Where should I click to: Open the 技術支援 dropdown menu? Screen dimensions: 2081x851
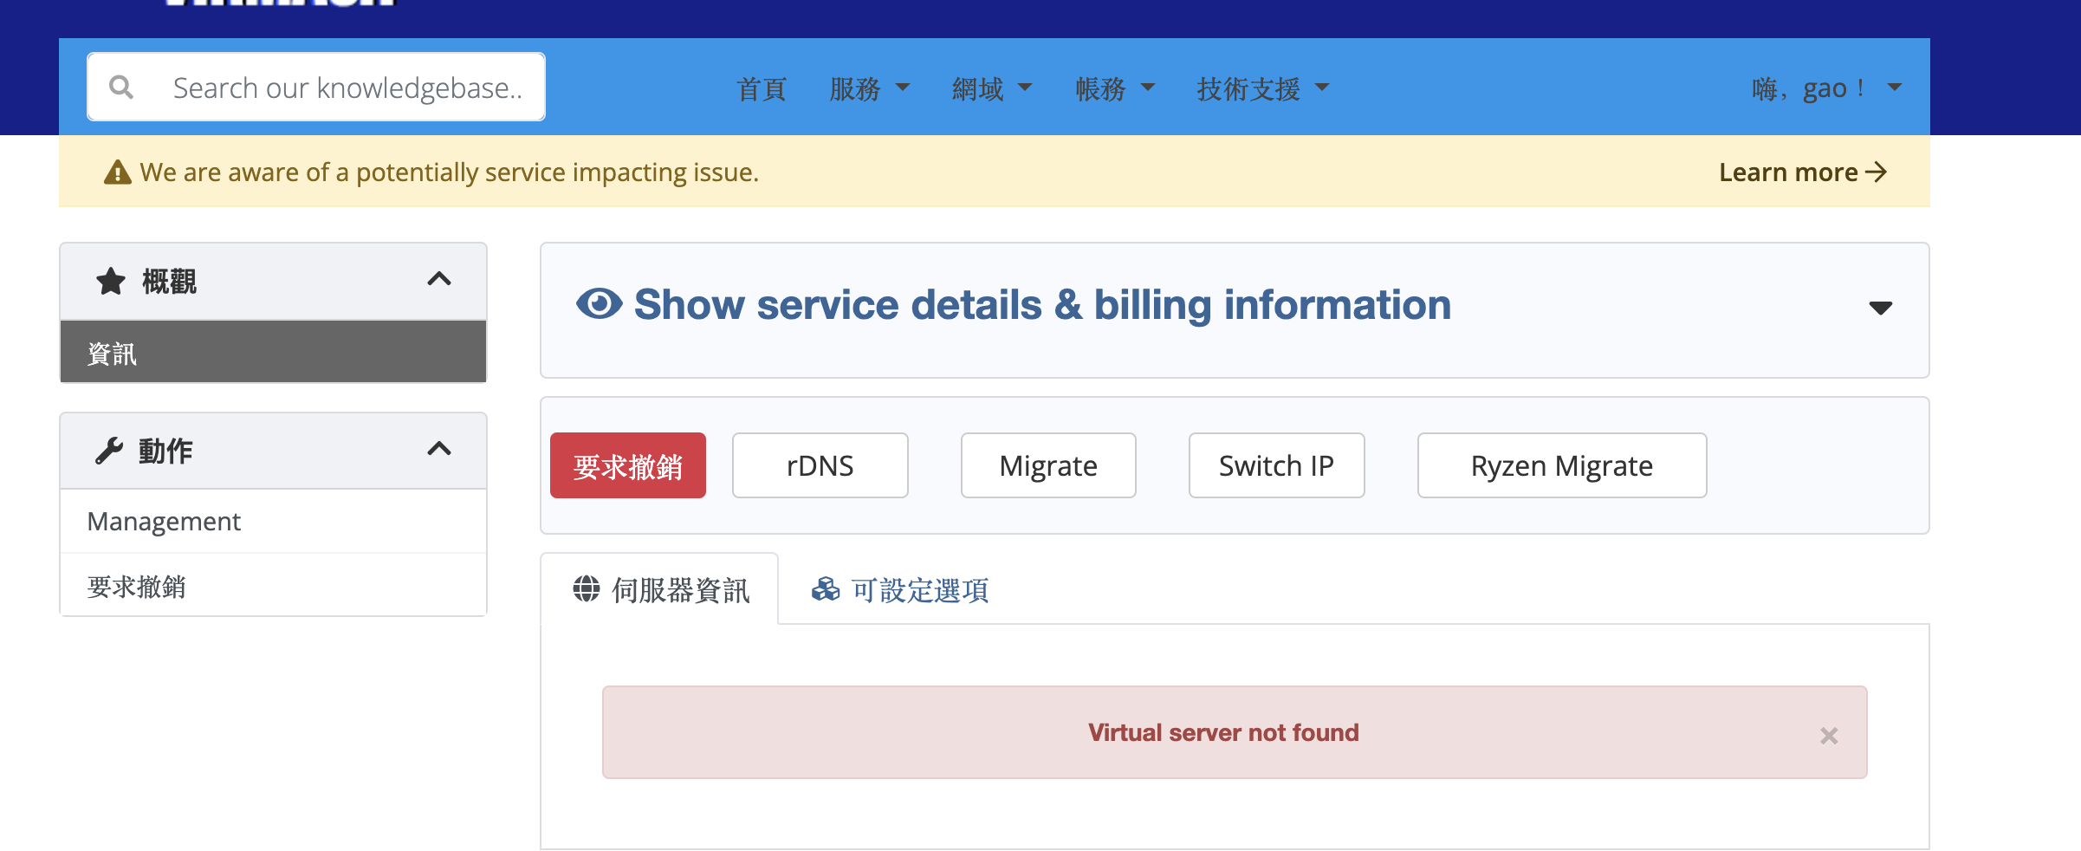(x=1263, y=88)
